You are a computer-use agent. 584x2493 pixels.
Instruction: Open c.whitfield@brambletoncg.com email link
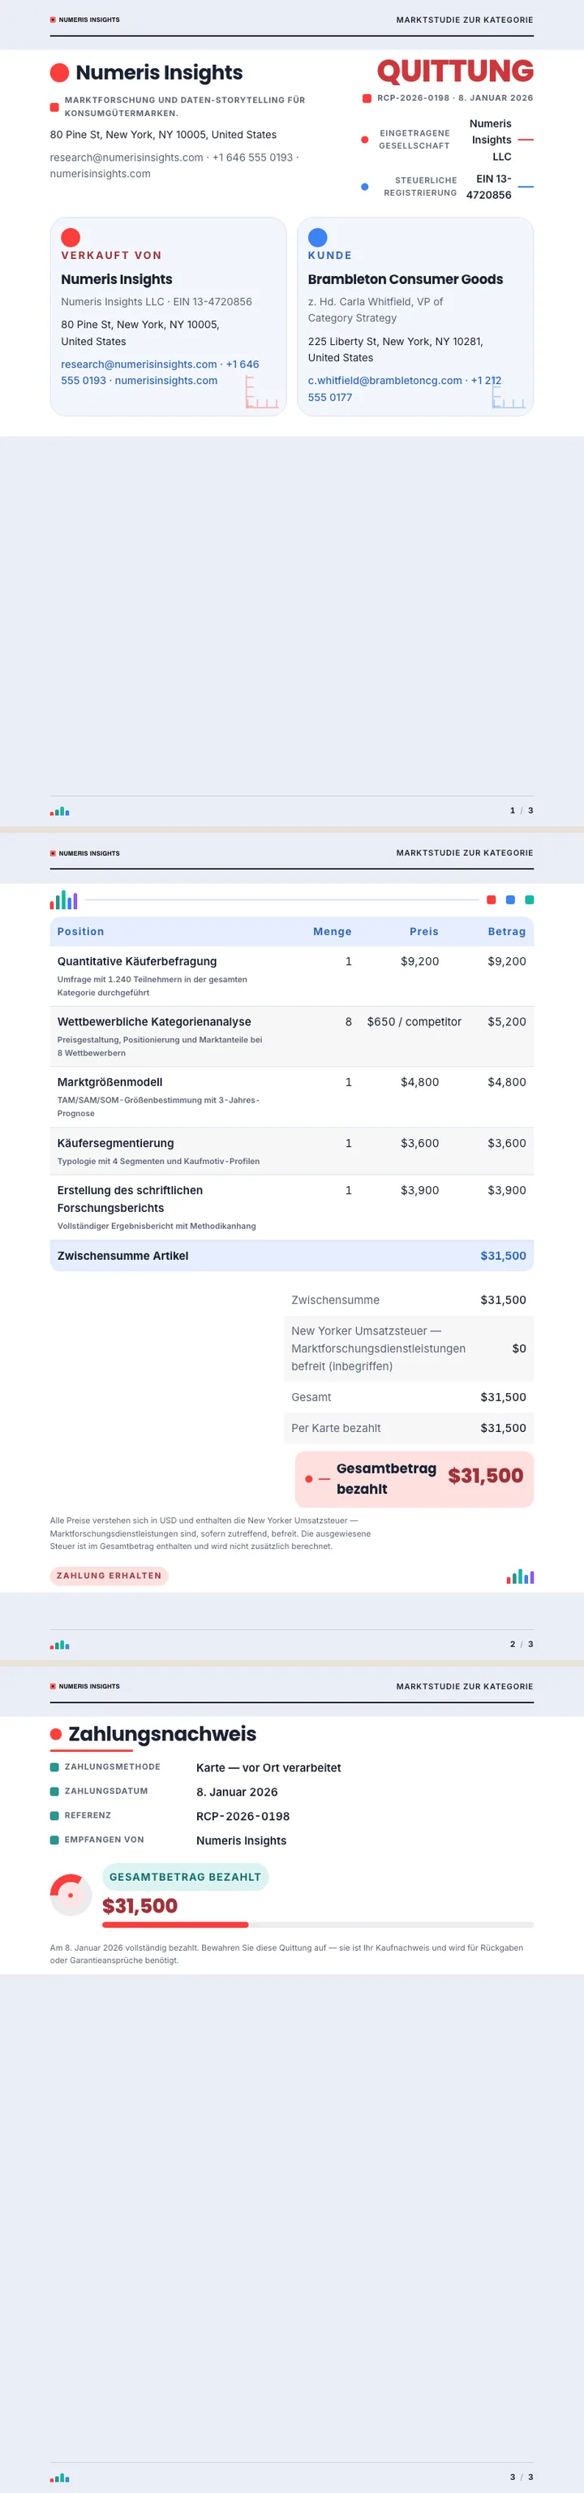click(x=384, y=381)
